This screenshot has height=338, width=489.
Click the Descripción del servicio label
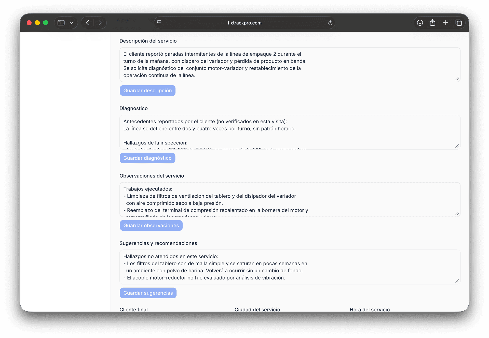pyautogui.click(x=148, y=41)
